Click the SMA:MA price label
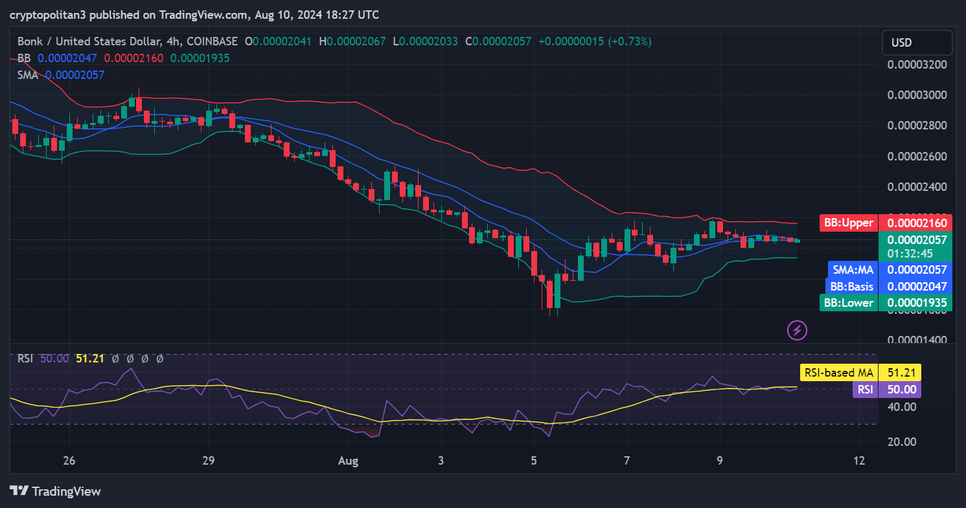This screenshot has height=508, width=966. 890,270
